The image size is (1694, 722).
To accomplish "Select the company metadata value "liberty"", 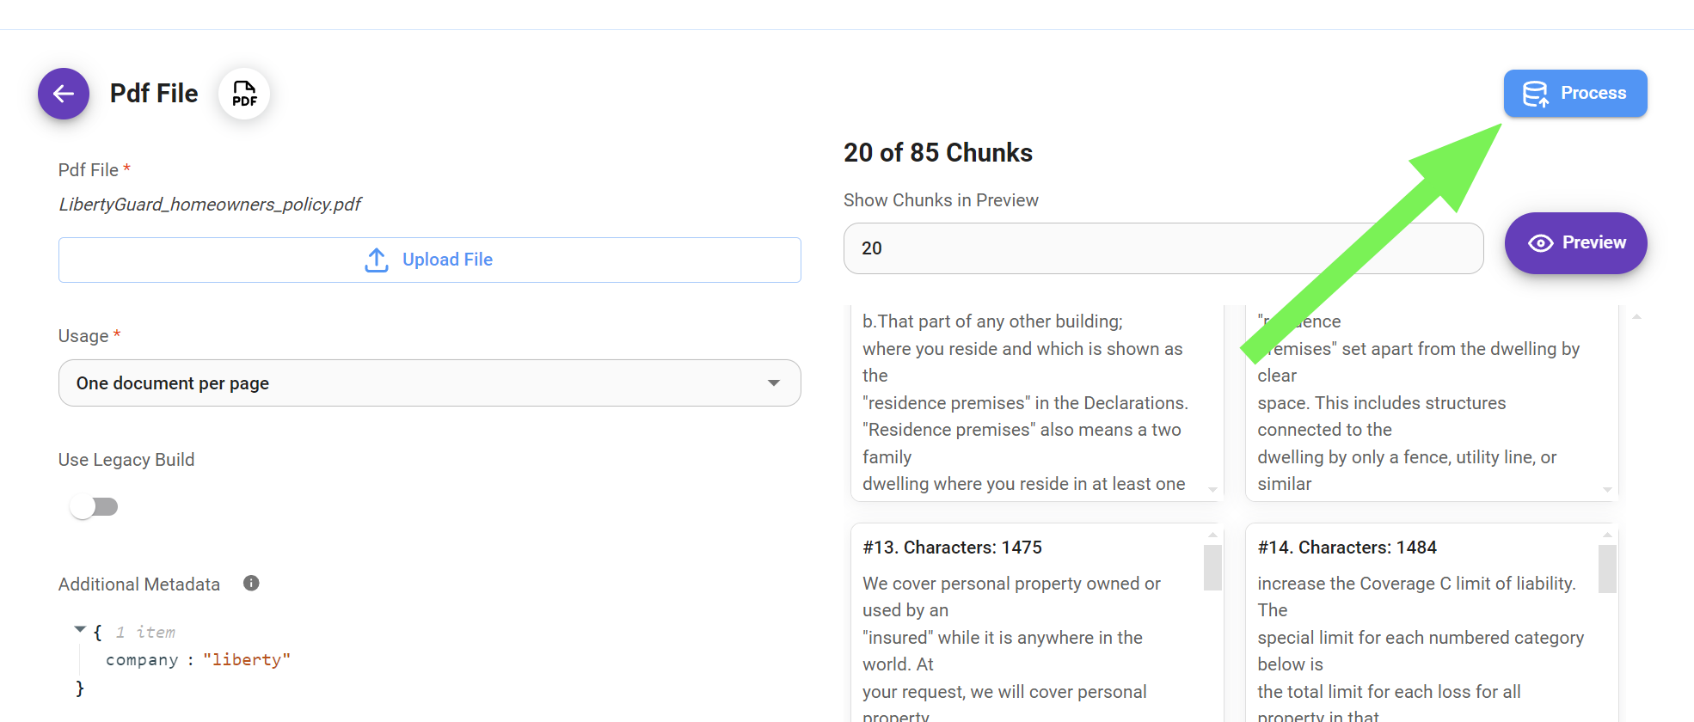I will click(247, 660).
